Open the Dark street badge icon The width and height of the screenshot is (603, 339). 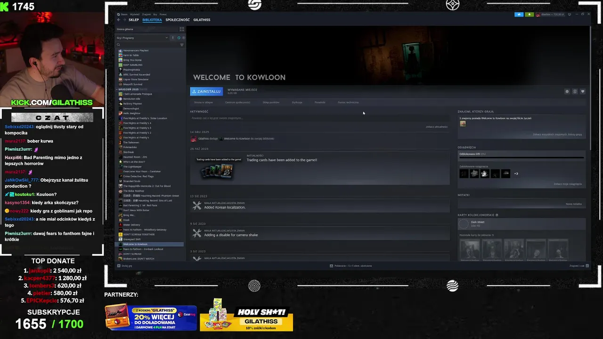(x=464, y=224)
